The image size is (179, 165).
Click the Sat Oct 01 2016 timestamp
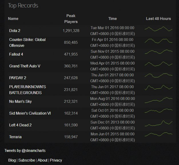pos(113,113)
